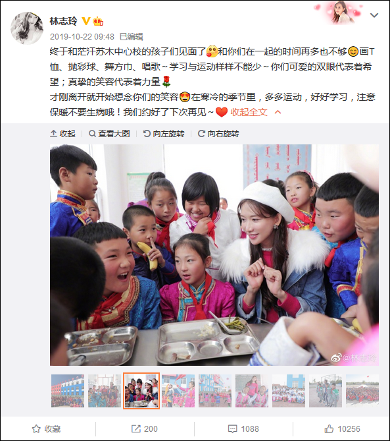Collapse full text via 收起全文
This screenshot has width=390, height=441.
(x=249, y=112)
